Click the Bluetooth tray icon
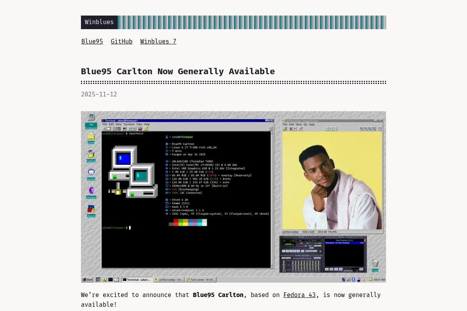Image resolution: width=467 pixels, height=311 pixels. point(353,280)
